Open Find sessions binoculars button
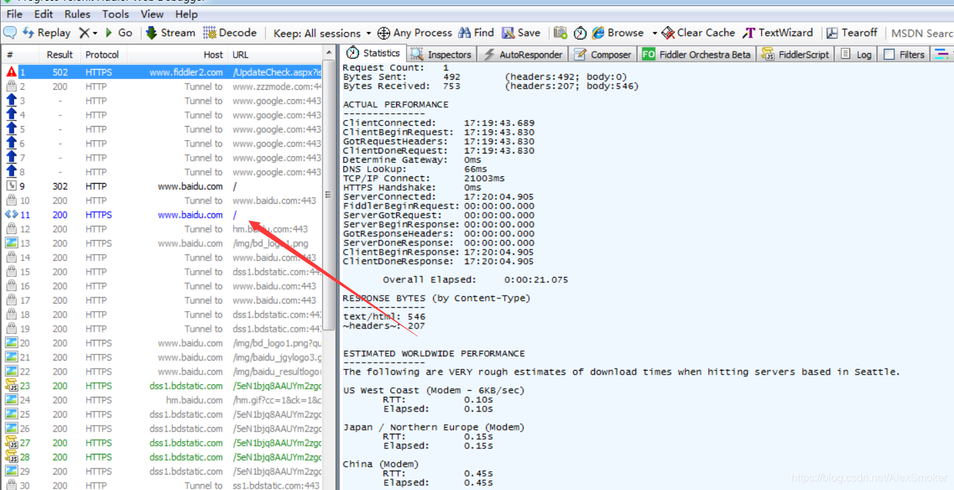The width and height of the screenshot is (954, 490). (x=476, y=32)
